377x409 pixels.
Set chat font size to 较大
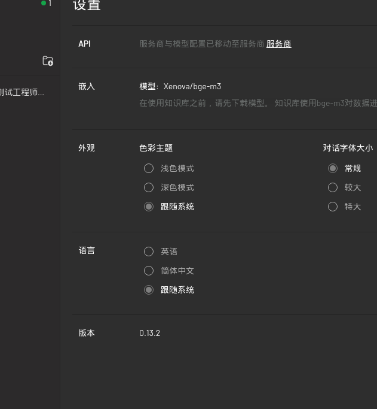coord(333,187)
